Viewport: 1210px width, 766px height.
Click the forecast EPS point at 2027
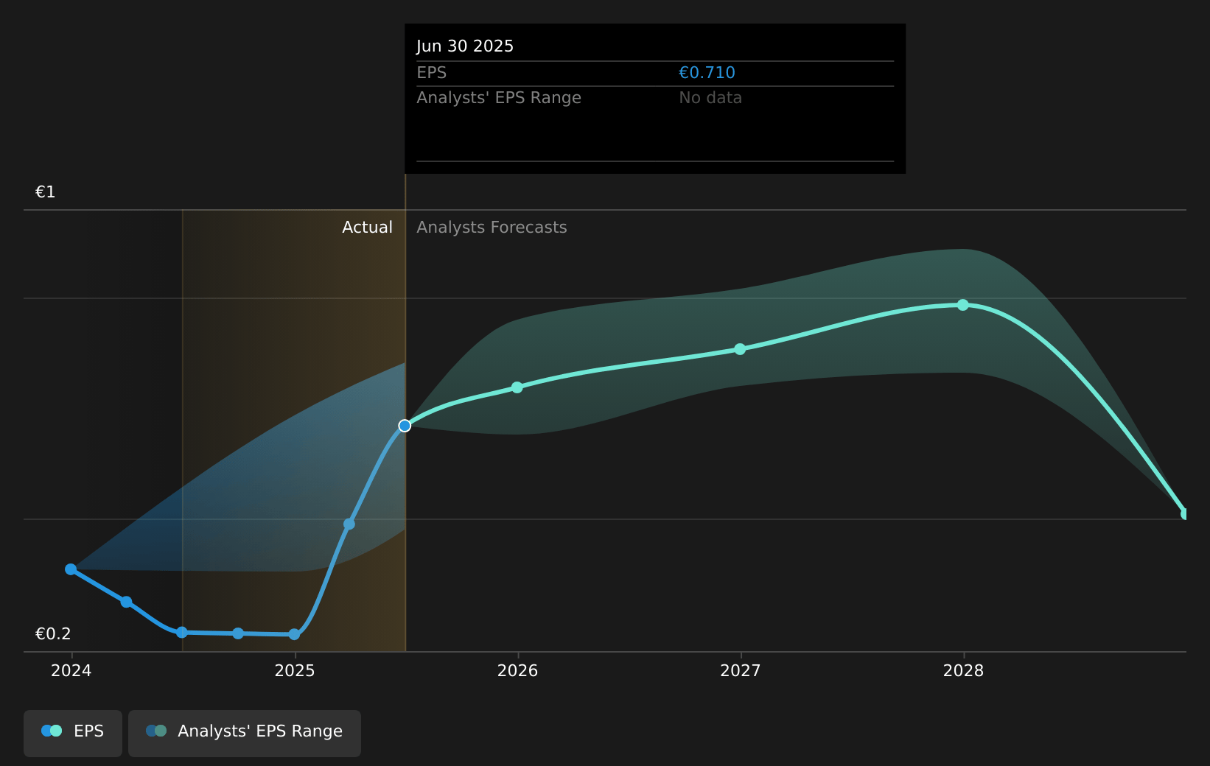(740, 349)
